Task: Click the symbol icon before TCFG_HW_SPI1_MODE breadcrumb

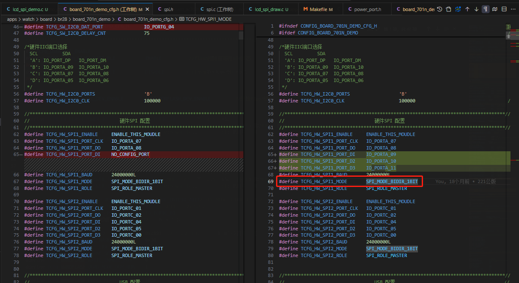Action: [182, 19]
